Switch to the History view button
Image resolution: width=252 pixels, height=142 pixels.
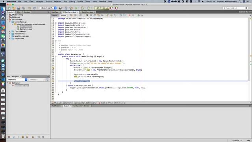pos(63,15)
